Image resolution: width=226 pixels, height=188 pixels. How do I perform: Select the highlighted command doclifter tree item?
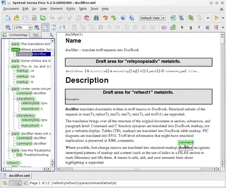pyautogui.click(x=33, y=54)
